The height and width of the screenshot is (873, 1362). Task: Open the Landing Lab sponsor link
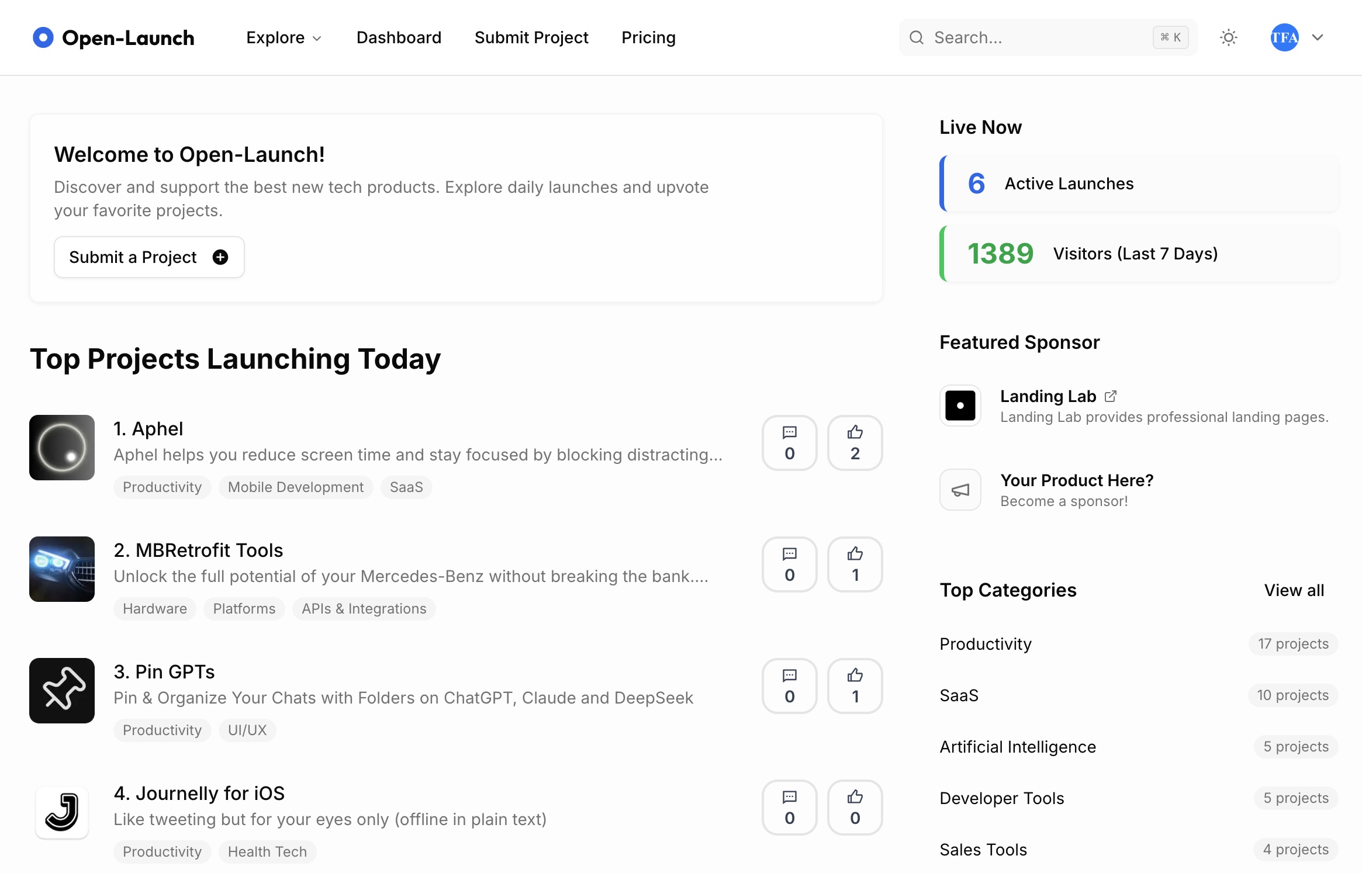[x=1049, y=396]
